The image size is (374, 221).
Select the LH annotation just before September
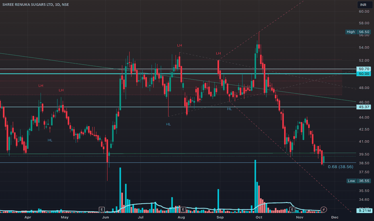218,53
